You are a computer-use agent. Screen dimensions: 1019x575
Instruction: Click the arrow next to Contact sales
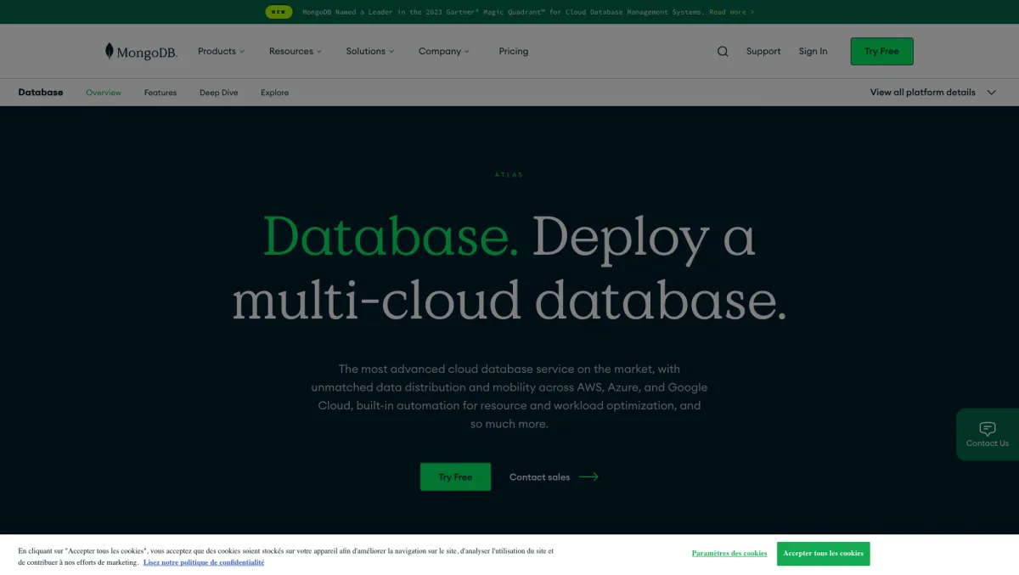tap(588, 476)
